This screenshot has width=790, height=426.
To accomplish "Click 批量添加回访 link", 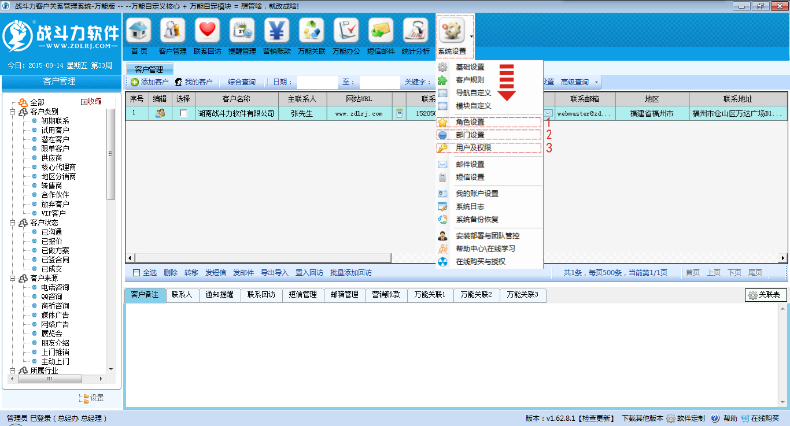I will click(351, 273).
